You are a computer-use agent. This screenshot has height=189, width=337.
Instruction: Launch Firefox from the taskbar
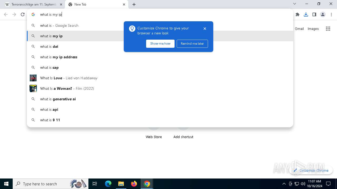coord(134,184)
